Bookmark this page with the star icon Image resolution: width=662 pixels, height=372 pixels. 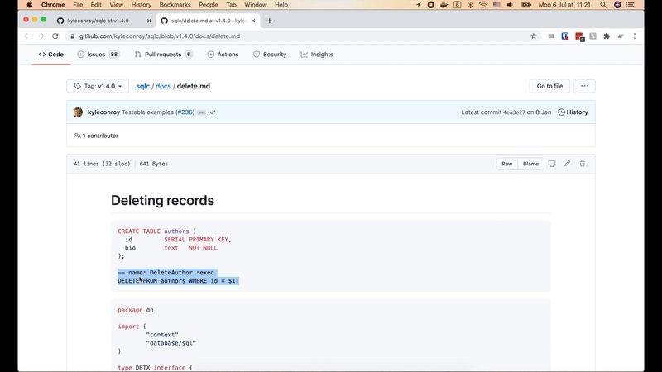(534, 36)
